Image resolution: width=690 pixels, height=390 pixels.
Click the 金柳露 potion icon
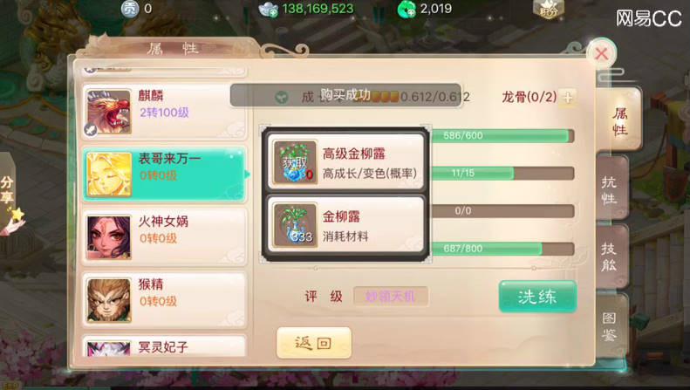pyautogui.click(x=295, y=225)
